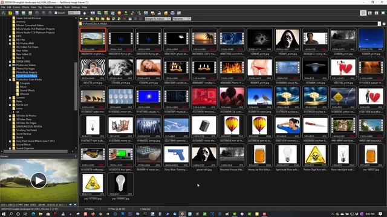Image resolution: width=387 pixels, height=217 pixels.
Task: Select the fire flames video thumbnail
Action: [232, 67]
